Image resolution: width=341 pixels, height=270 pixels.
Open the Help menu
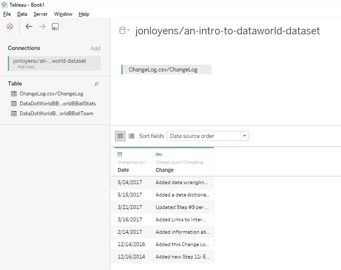click(x=84, y=14)
